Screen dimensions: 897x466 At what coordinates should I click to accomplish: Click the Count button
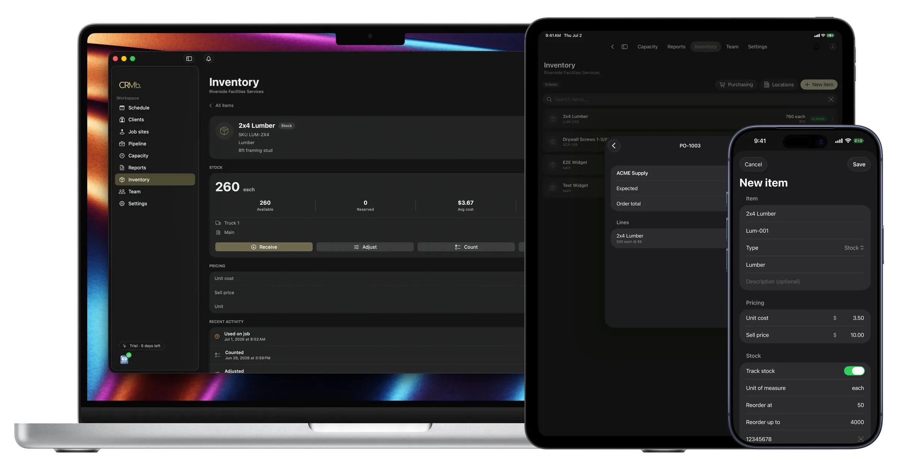point(466,247)
